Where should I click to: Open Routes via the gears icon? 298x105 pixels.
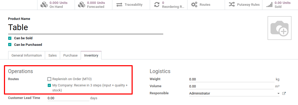point(194,5)
